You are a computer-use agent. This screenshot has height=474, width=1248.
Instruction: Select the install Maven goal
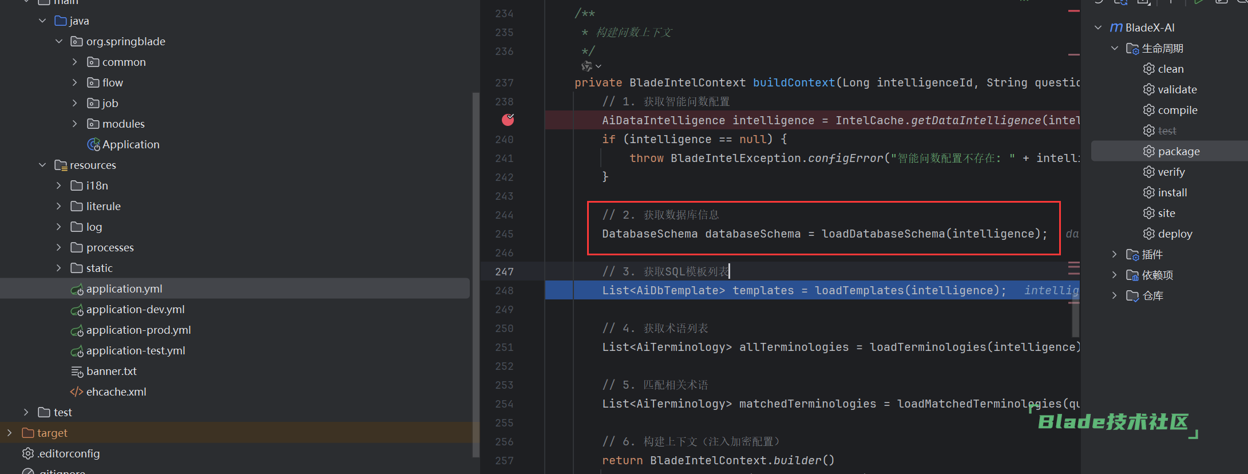[x=1172, y=192]
